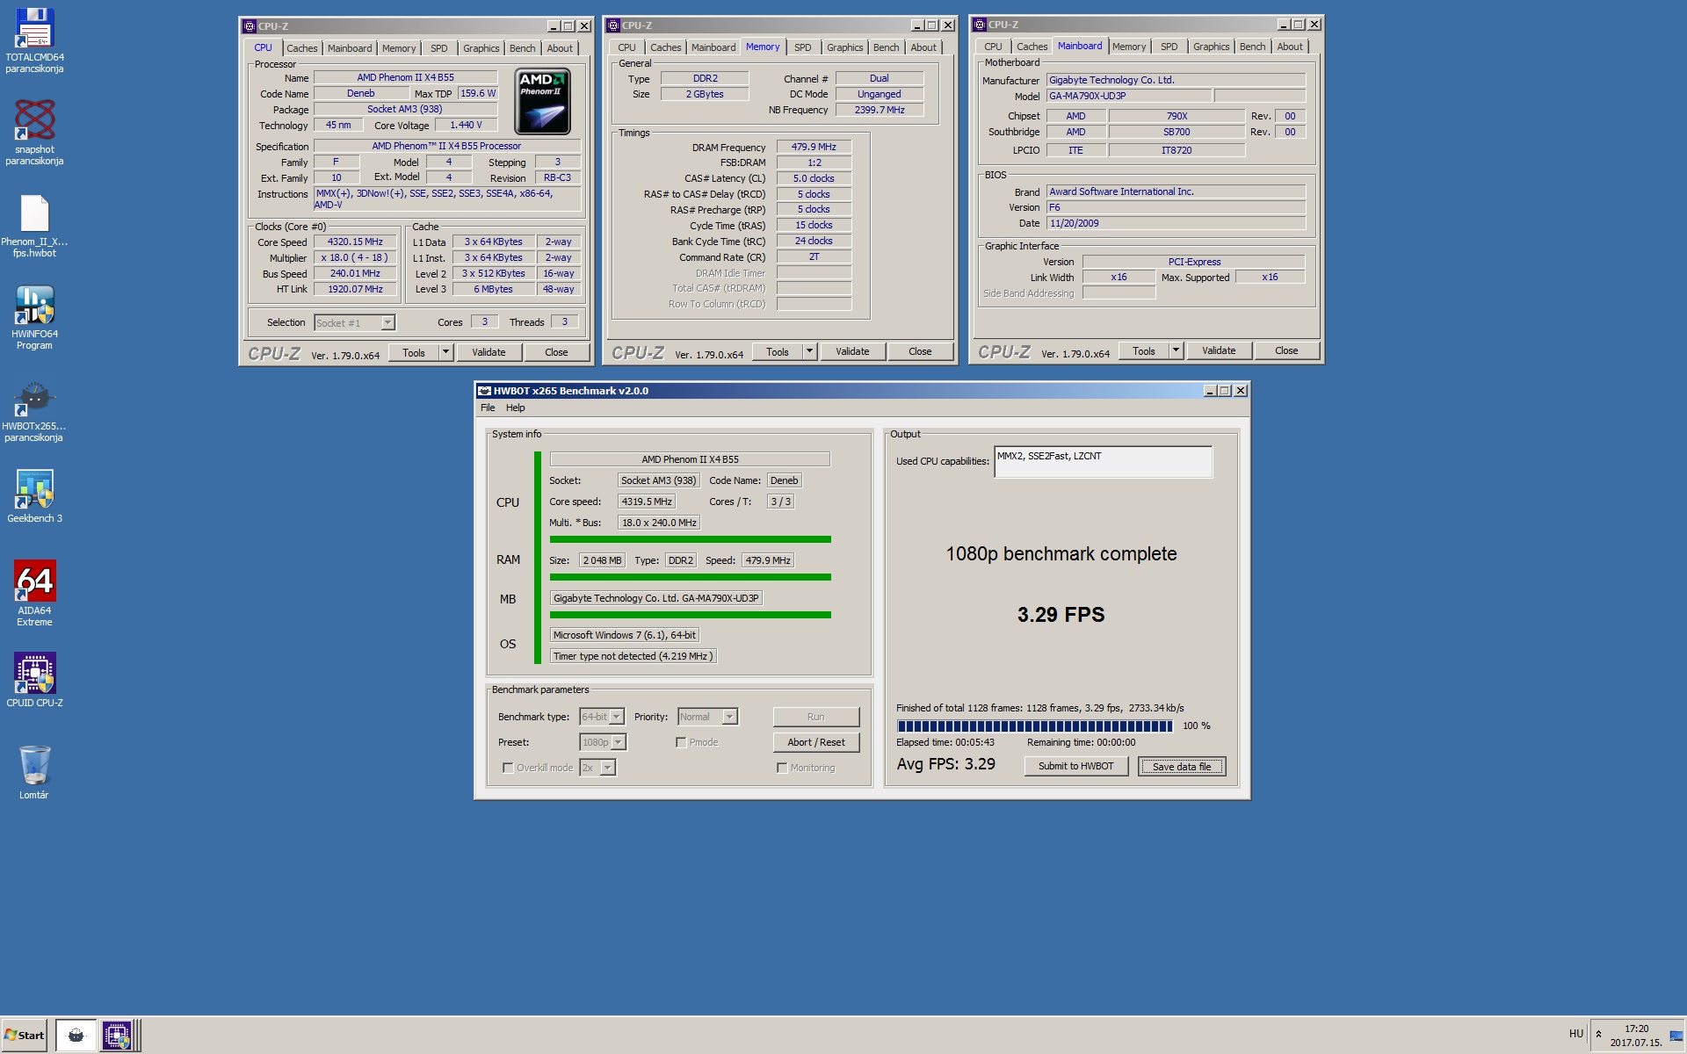The image size is (1687, 1054).
Task: Click the Run benchmark button
Action: (x=816, y=717)
